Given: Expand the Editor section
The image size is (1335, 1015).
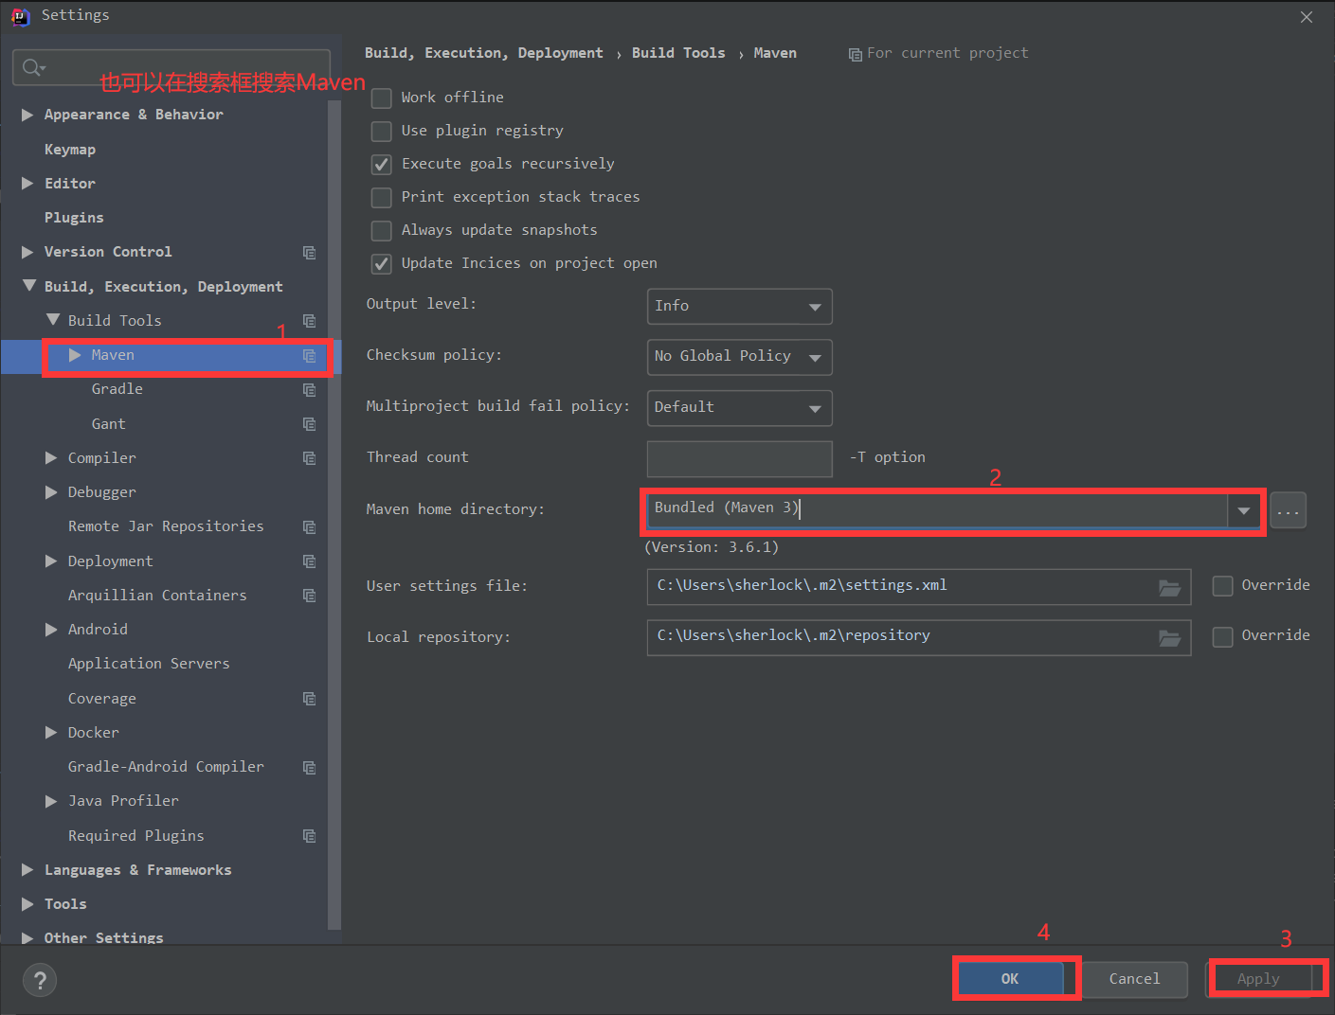Looking at the screenshot, I should point(27,184).
